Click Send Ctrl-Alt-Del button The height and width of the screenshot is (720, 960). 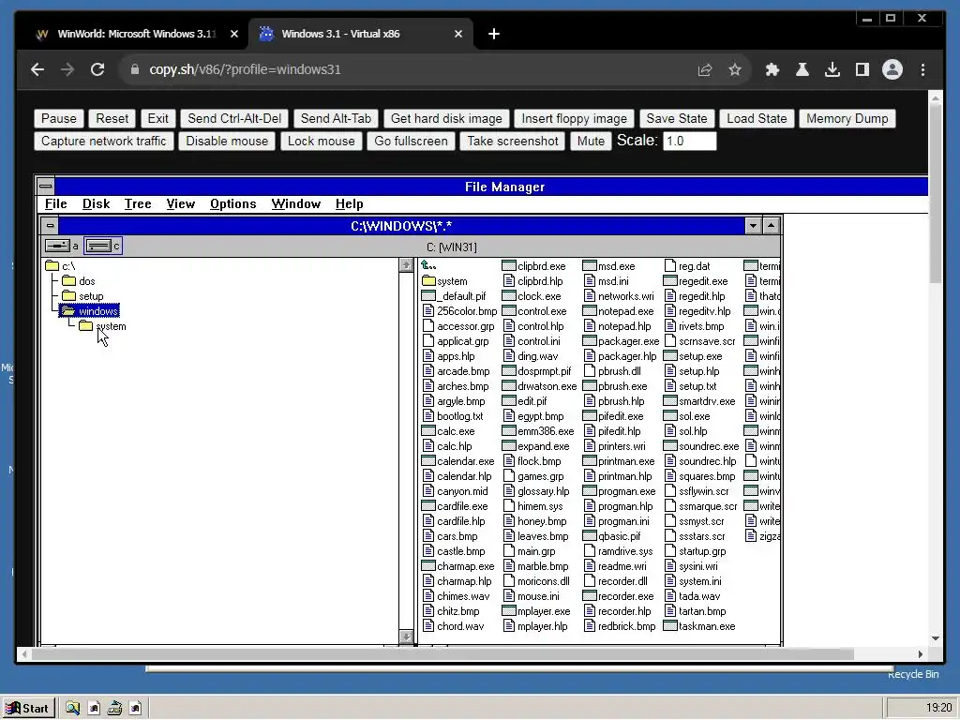pyautogui.click(x=234, y=118)
